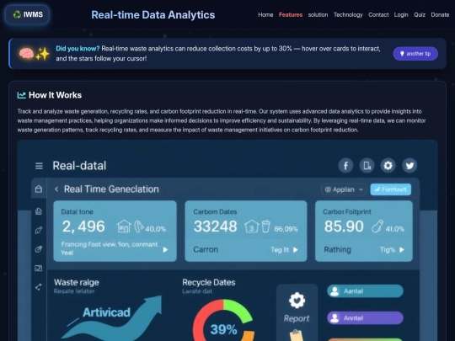Open the Contact page

click(378, 15)
